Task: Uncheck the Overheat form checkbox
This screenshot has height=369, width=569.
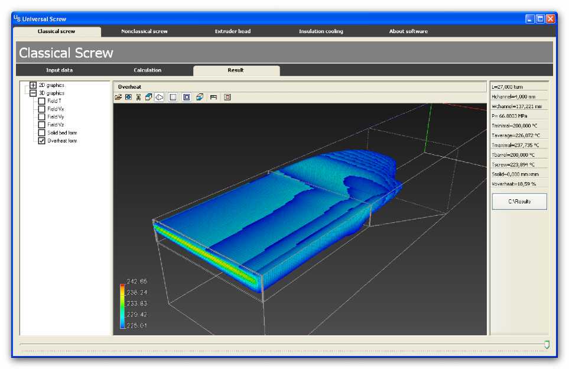Action: tap(41, 141)
